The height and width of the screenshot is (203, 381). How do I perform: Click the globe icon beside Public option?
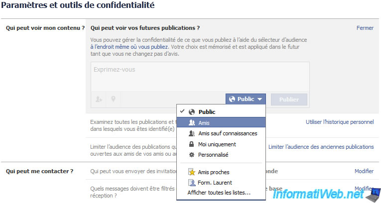coord(192,112)
